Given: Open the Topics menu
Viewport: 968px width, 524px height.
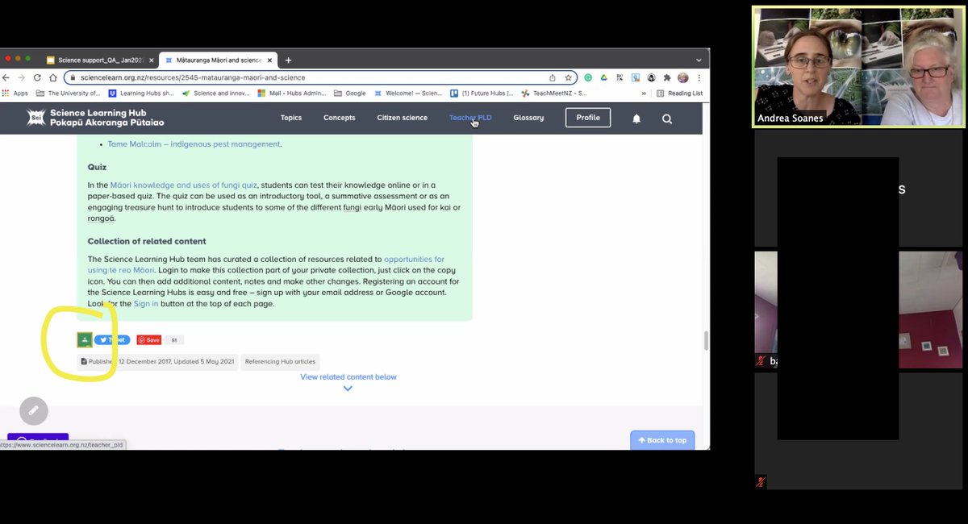Looking at the screenshot, I should [x=291, y=118].
